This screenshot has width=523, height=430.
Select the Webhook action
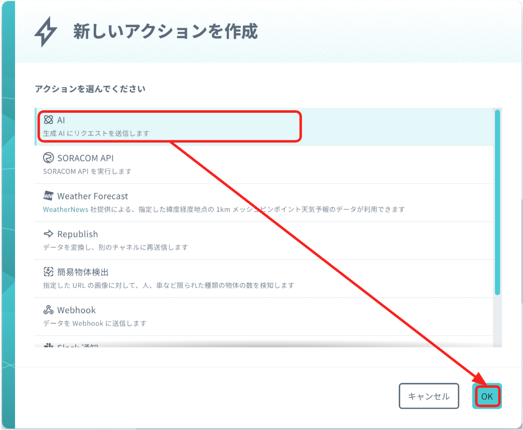[x=200, y=316]
